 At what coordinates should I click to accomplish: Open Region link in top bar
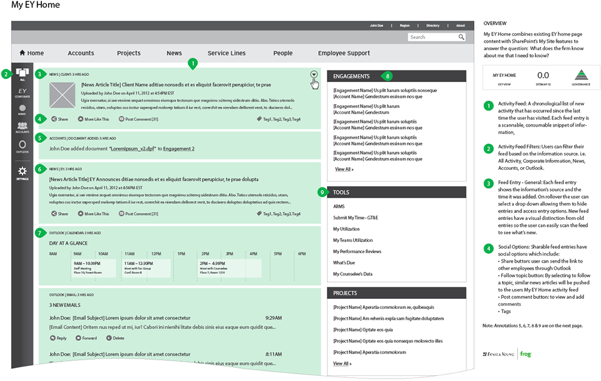click(x=405, y=26)
